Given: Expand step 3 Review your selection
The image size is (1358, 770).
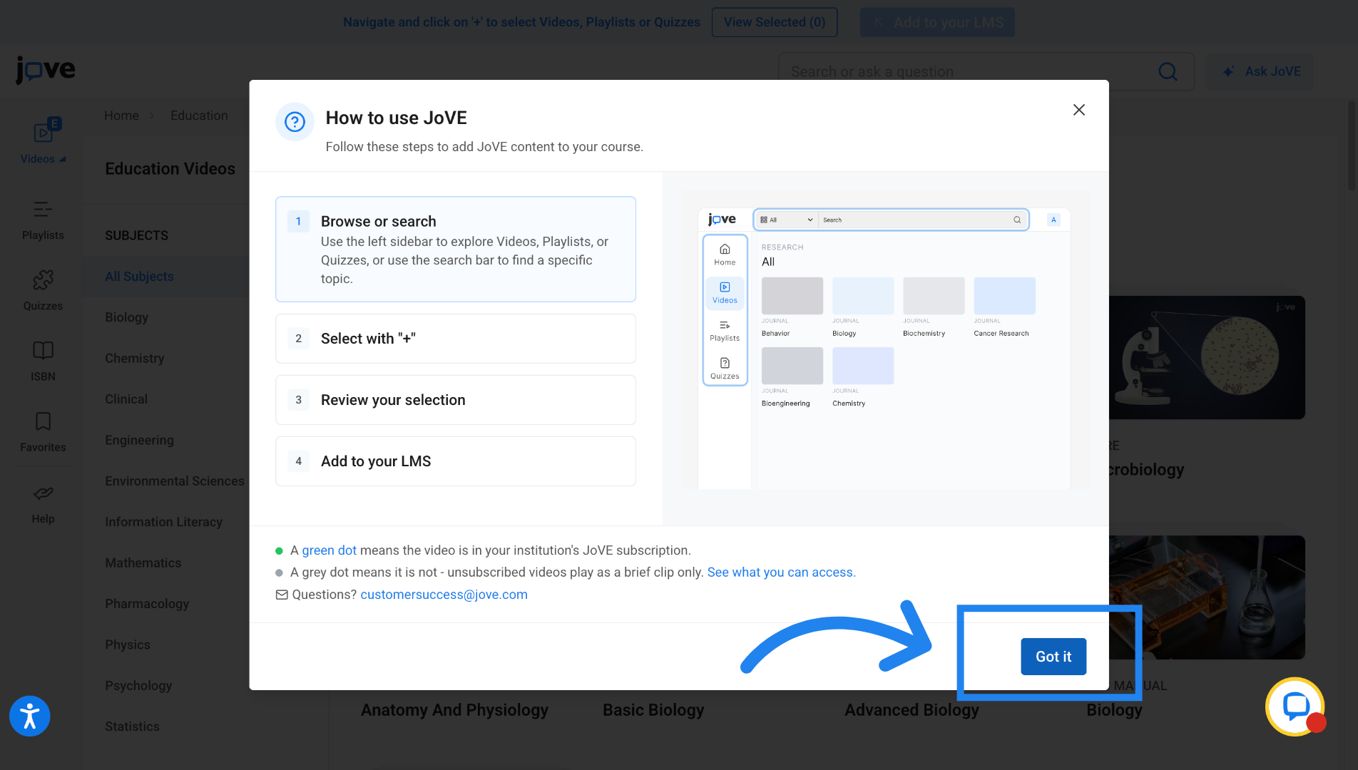Looking at the screenshot, I should click(456, 400).
